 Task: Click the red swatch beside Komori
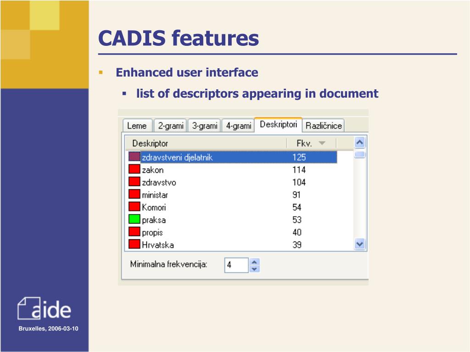click(134, 207)
